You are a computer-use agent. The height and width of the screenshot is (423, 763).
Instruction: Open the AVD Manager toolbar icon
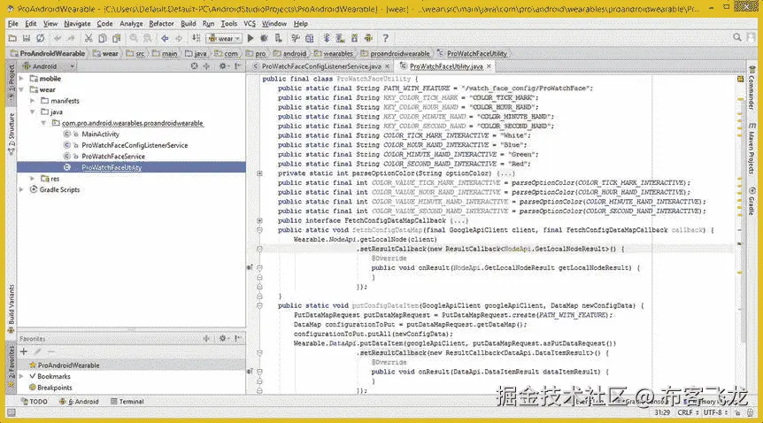coord(340,38)
